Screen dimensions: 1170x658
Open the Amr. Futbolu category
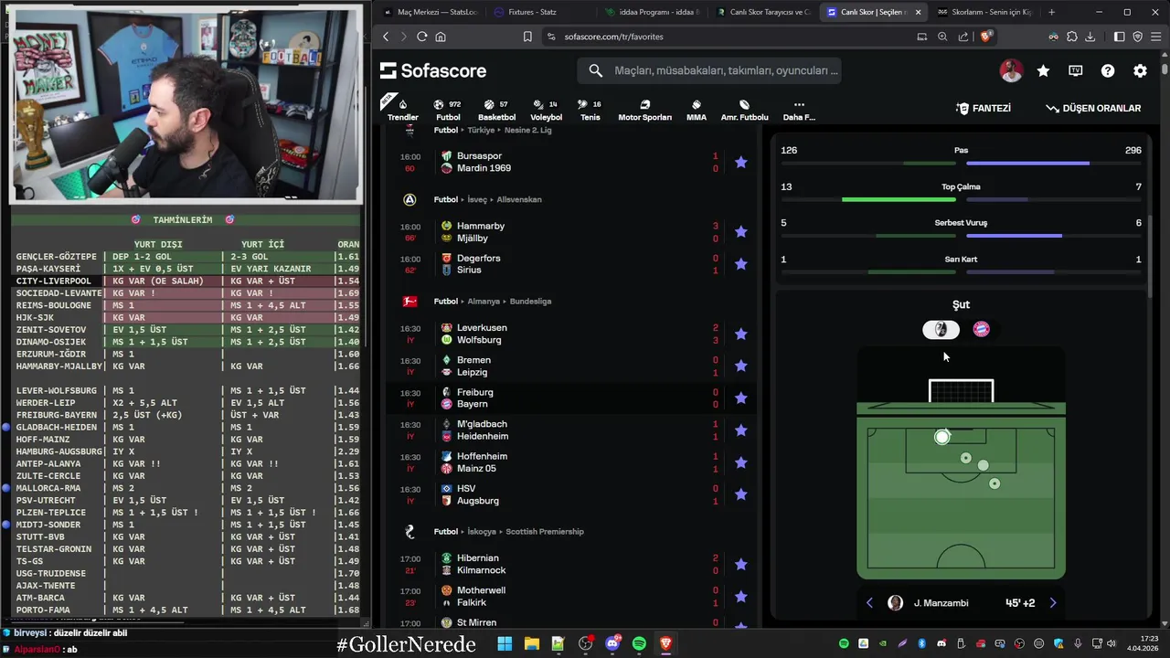coord(744,110)
